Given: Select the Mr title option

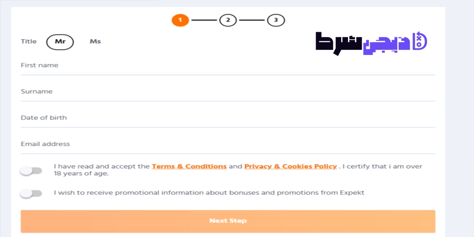Looking at the screenshot, I should (60, 42).
